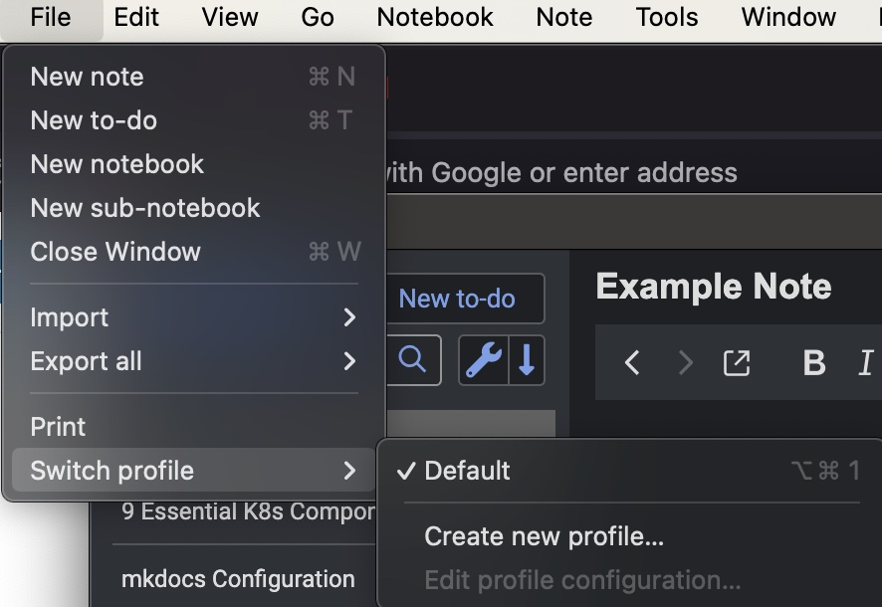Toggle italic formatting

[x=865, y=363]
